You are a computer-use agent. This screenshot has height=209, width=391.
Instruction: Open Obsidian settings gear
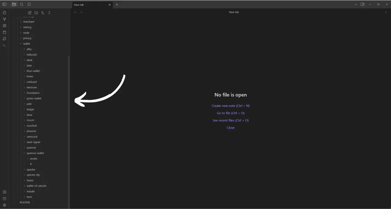pyautogui.click(x=4, y=205)
